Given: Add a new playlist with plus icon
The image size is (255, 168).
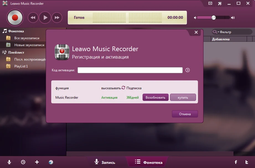Looking at the screenshot, I should pyautogui.click(x=37, y=162).
